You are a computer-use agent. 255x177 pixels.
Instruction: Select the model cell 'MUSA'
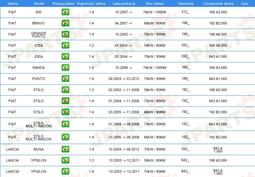(x=38, y=149)
